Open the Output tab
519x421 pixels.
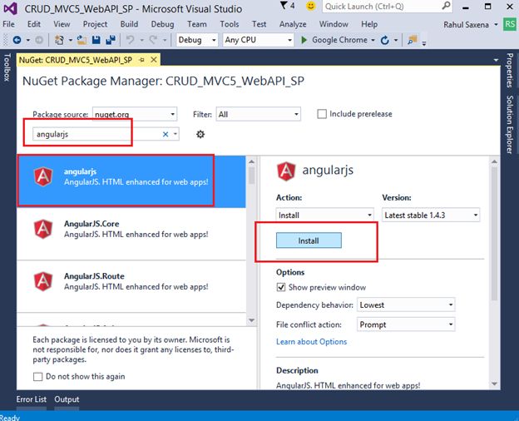click(x=67, y=399)
